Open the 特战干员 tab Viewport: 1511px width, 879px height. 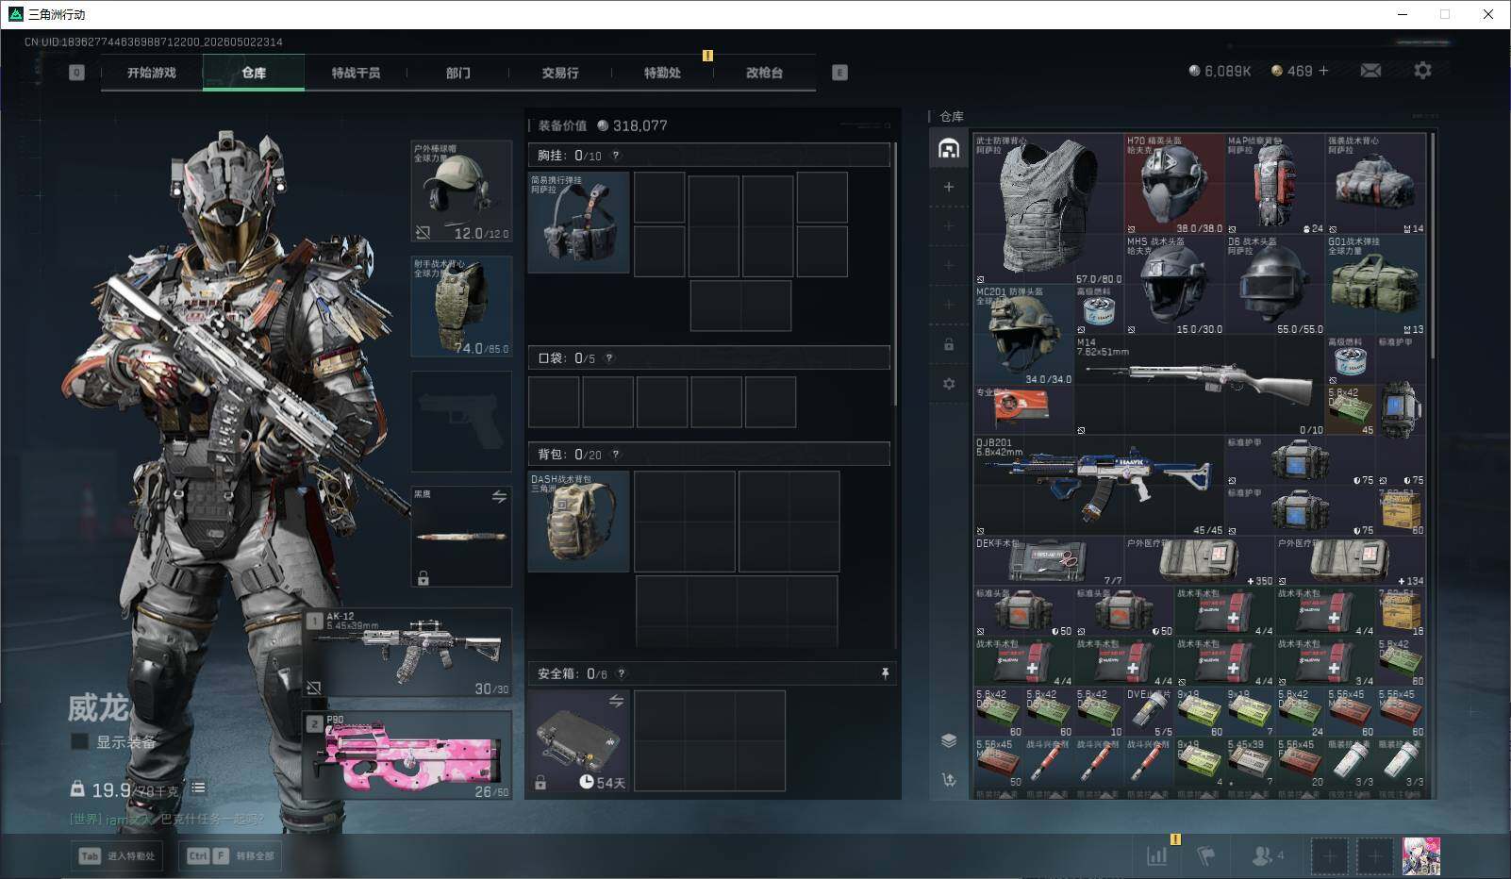point(356,73)
